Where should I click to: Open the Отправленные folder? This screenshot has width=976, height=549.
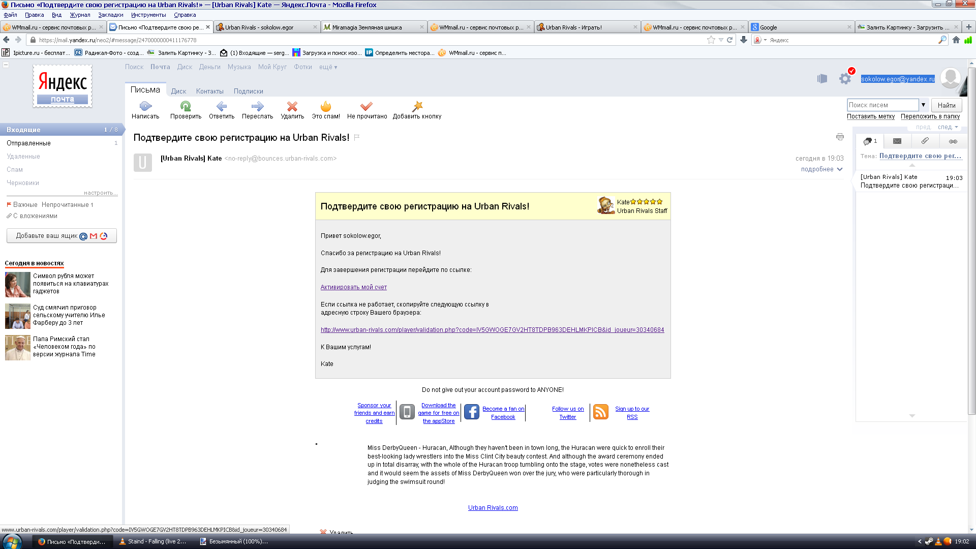tap(28, 143)
